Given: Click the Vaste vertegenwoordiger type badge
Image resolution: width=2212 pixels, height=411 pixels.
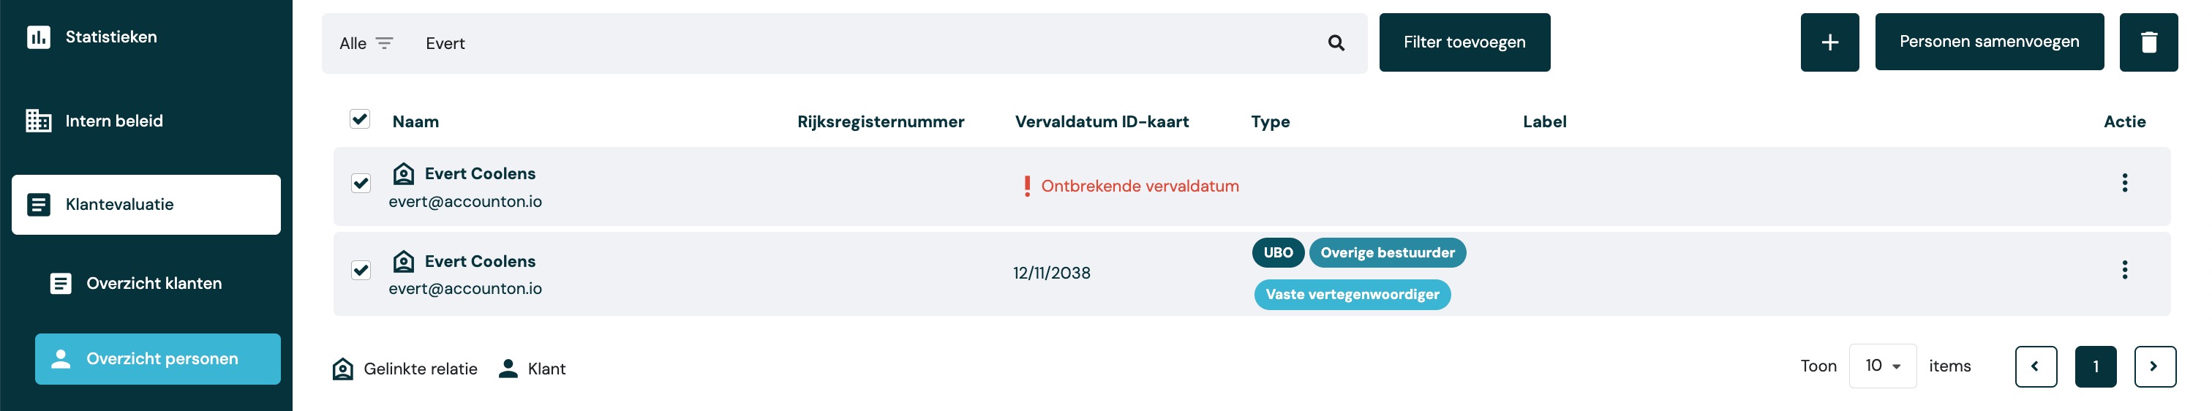Looking at the screenshot, I should click(1352, 294).
